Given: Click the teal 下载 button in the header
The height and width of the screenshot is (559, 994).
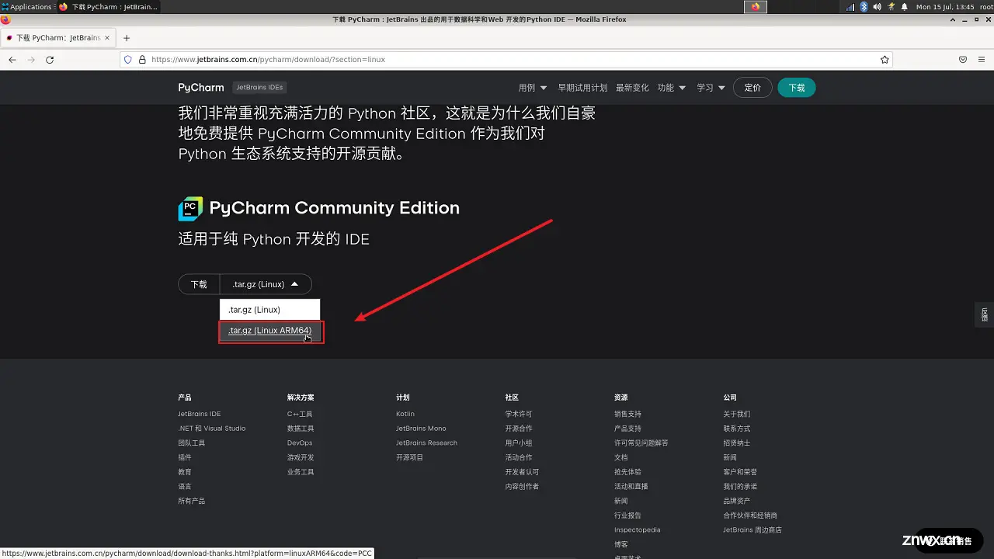Looking at the screenshot, I should pyautogui.click(x=797, y=88).
